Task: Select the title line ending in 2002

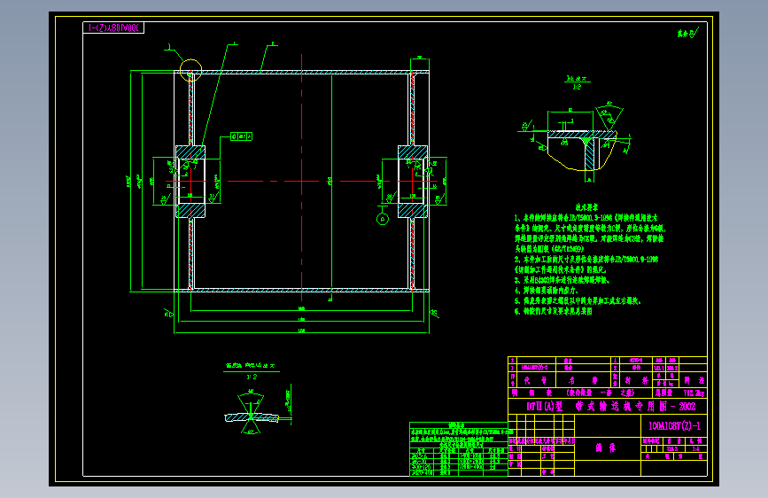Action: tap(611, 407)
